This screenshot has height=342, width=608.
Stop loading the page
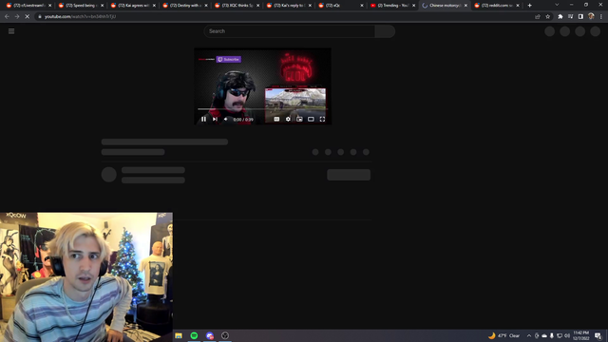coord(28,17)
